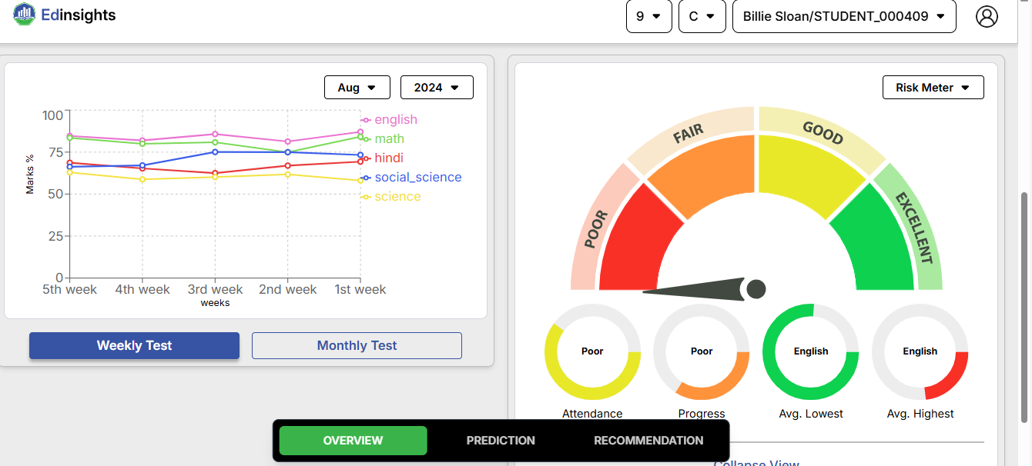
Task: Click the Weekly Test button
Action: 134,346
